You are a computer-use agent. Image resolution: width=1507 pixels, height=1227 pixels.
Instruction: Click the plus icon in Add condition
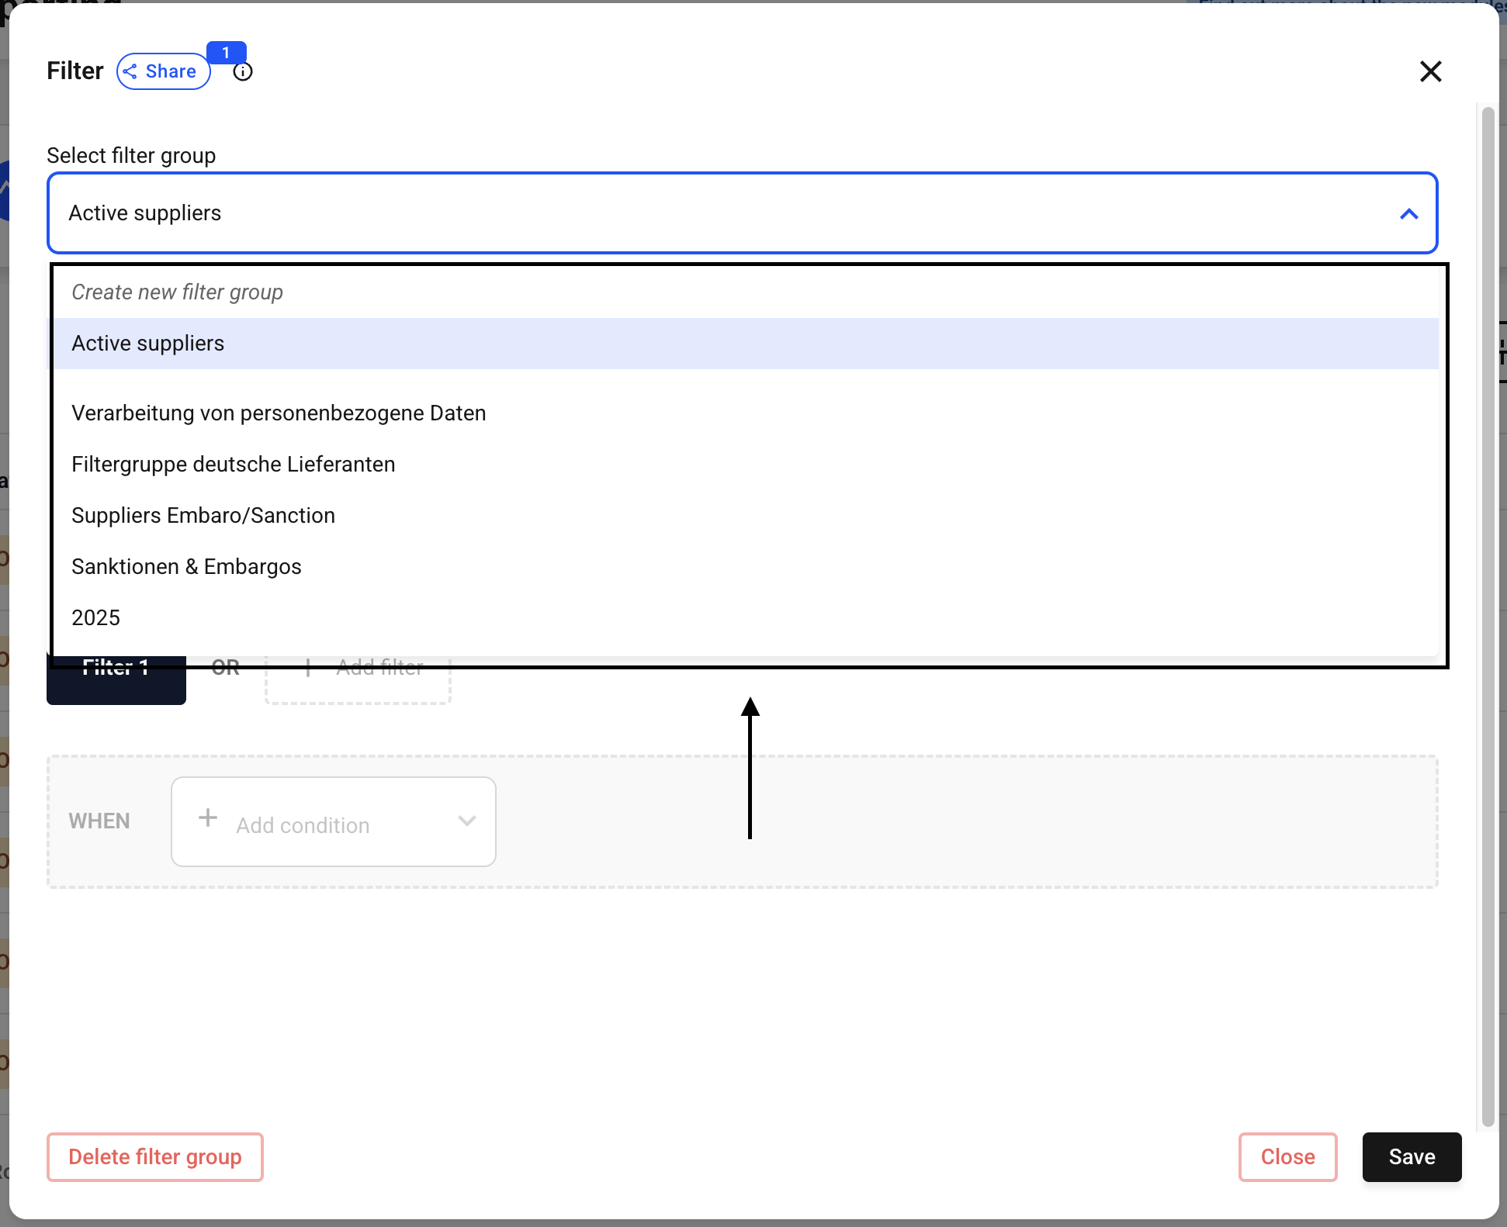[208, 817]
